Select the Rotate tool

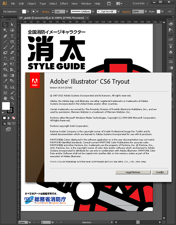point(5,58)
